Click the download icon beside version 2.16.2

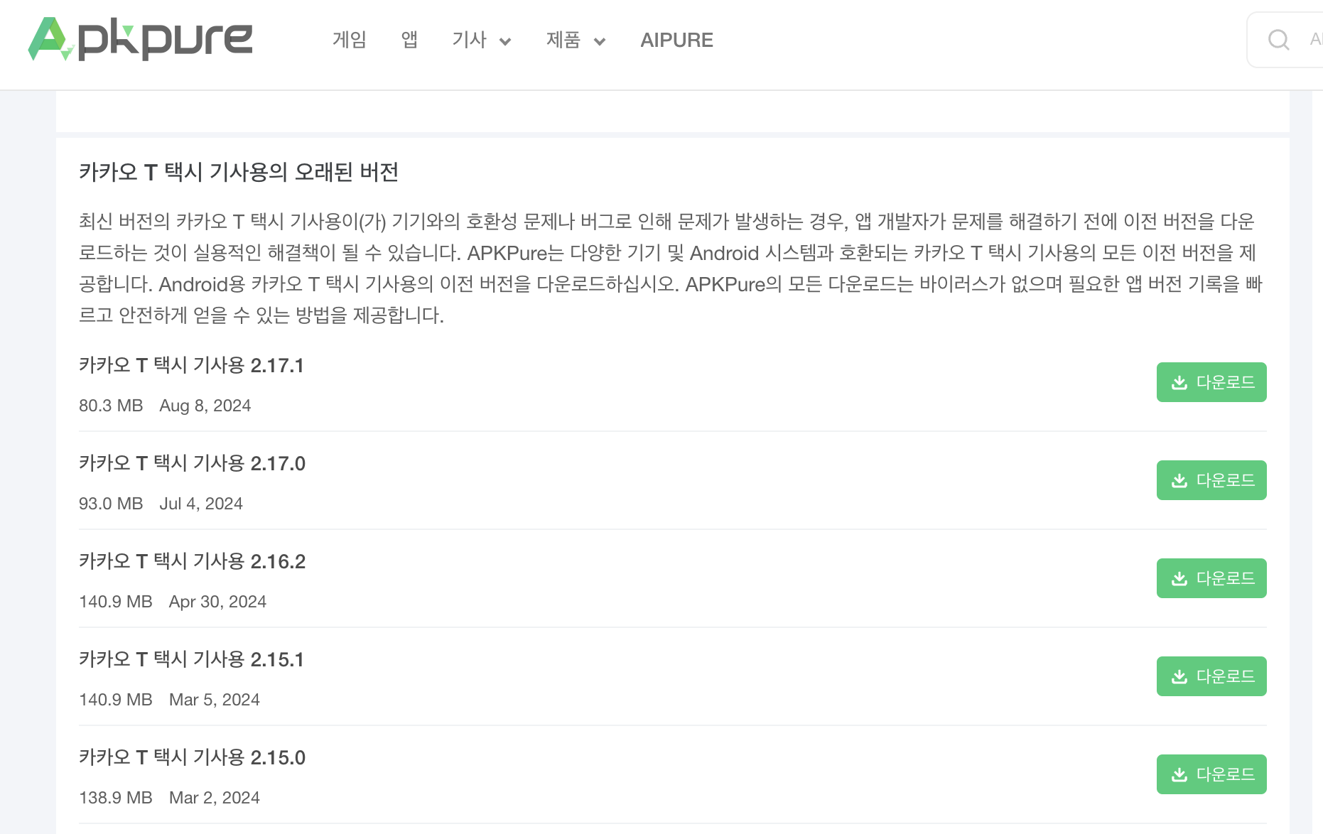pyautogui.click(x=1179, y=578)
